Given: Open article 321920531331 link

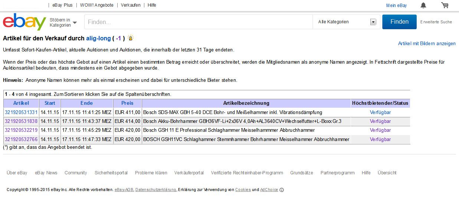Looking at the screenshot, I should tap(21, 112).
